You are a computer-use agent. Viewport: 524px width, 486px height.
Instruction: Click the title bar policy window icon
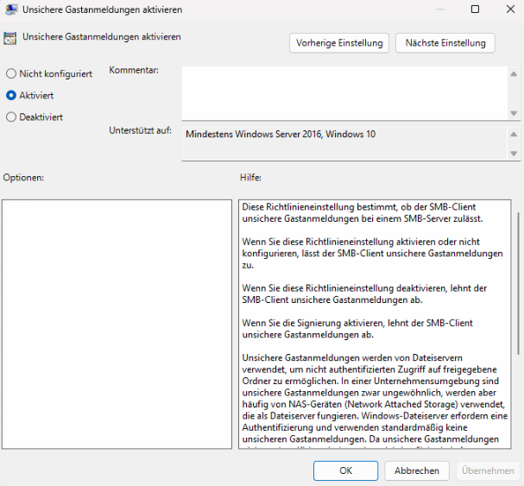pyautogui.click(x=9, y=9)
